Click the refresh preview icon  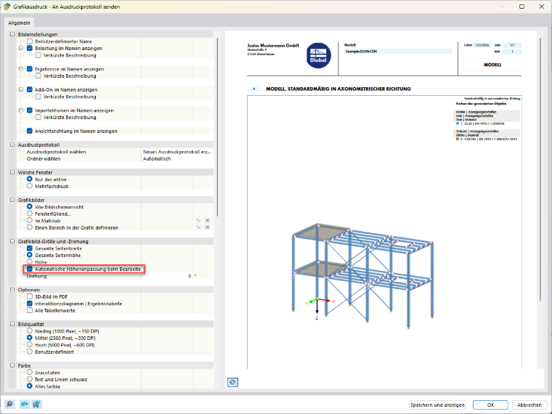(x=232, y=382)
